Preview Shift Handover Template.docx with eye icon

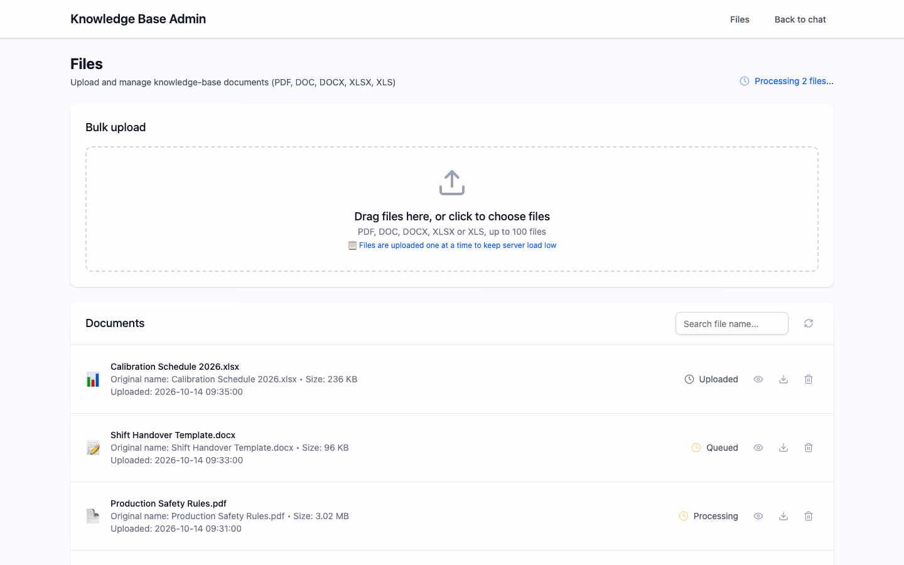(758, 448)
